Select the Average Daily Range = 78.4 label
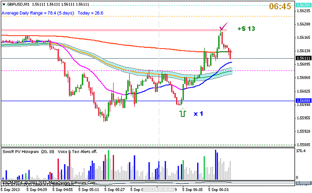 [37, 13]
